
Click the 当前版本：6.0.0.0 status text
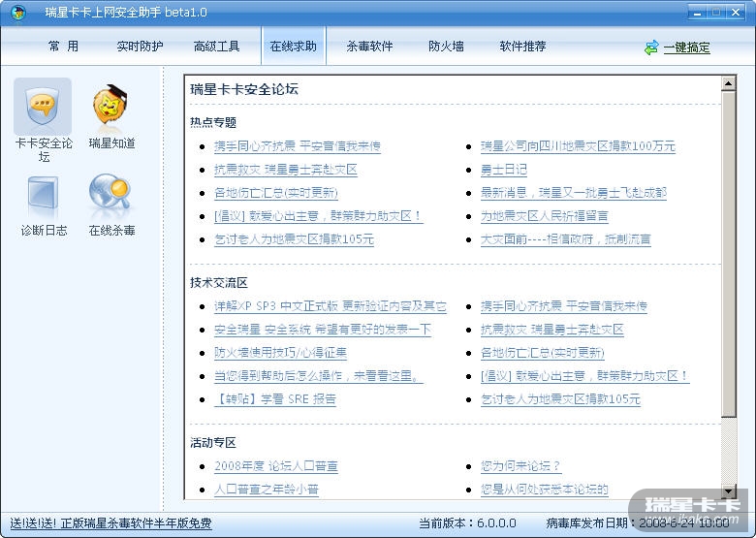tap(467, 523)
